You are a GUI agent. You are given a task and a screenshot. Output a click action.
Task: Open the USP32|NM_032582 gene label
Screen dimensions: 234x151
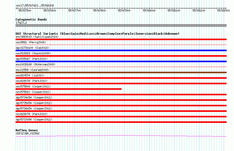(x=28, y=133)
